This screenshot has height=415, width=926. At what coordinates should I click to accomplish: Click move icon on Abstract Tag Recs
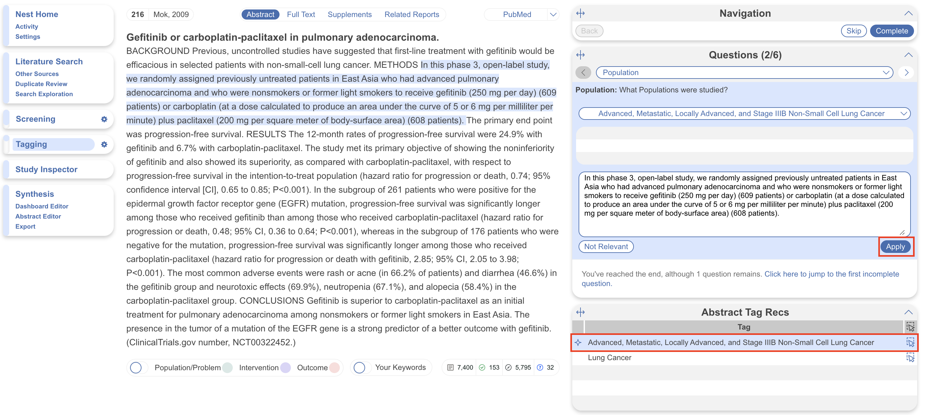tap(580, 312)
